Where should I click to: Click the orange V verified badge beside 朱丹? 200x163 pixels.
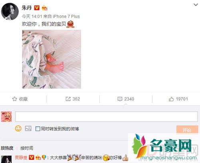[x=37, y=8]
